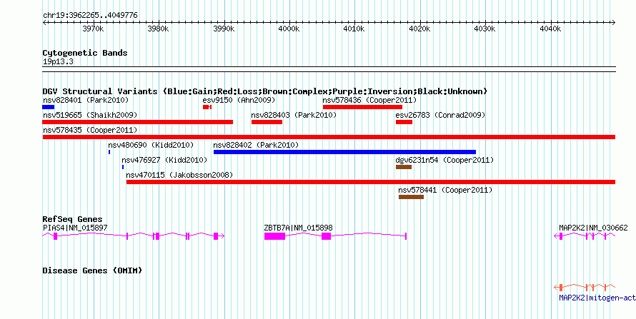636x319 pixels.
Task: Click the 3970k ruler tick label
Action: [94, 29]
